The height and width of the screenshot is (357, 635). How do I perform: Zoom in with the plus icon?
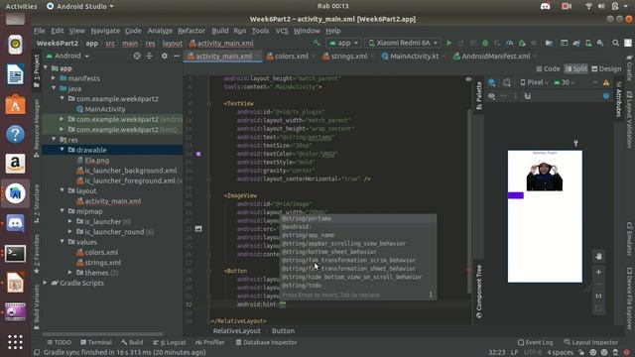tap(598, 273)
